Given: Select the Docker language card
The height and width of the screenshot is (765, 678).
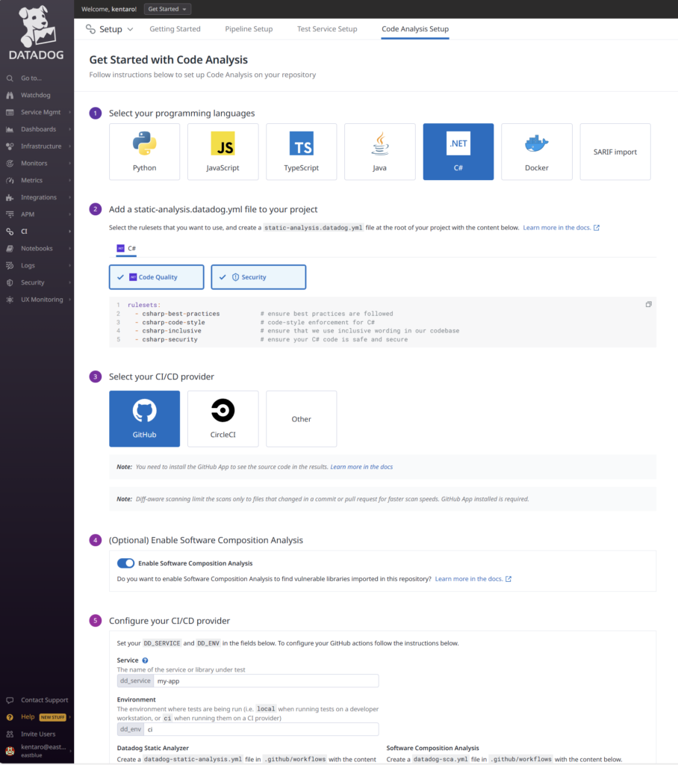Looking at the screenshot, I should [x=537, y=152].
